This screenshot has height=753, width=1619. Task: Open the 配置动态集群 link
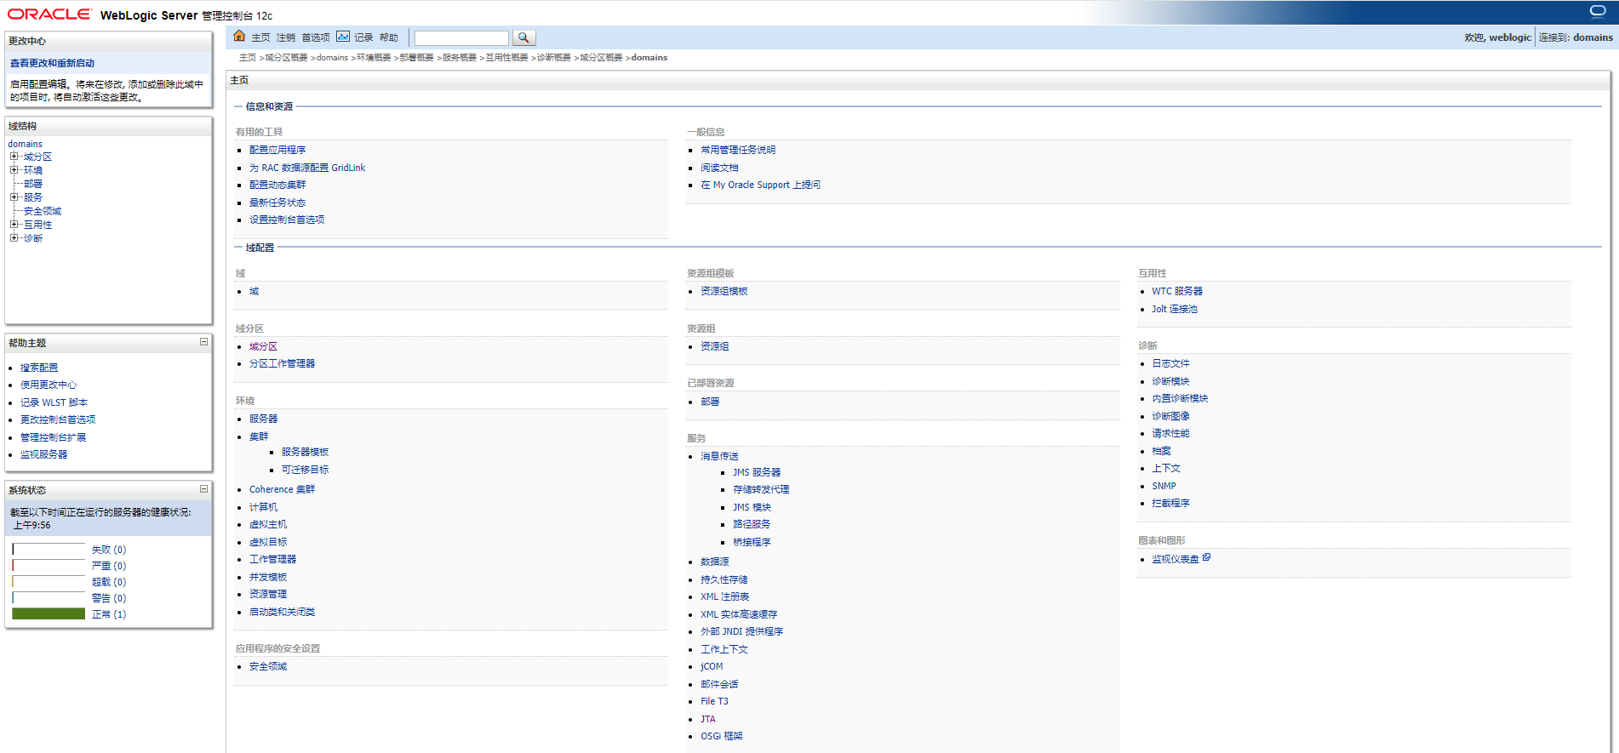tap(277, 185)
